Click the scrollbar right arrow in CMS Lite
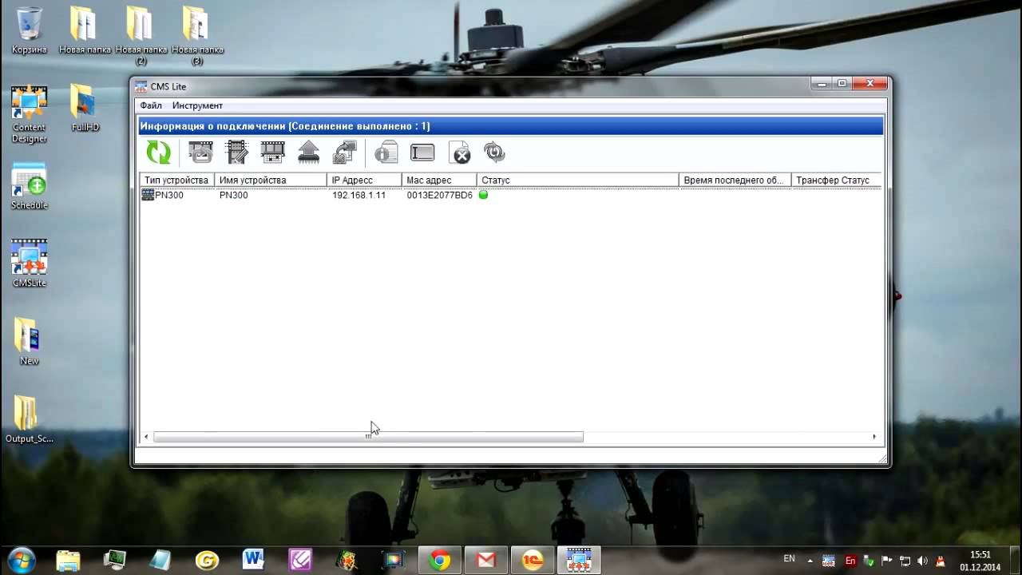 pos(874,437)
